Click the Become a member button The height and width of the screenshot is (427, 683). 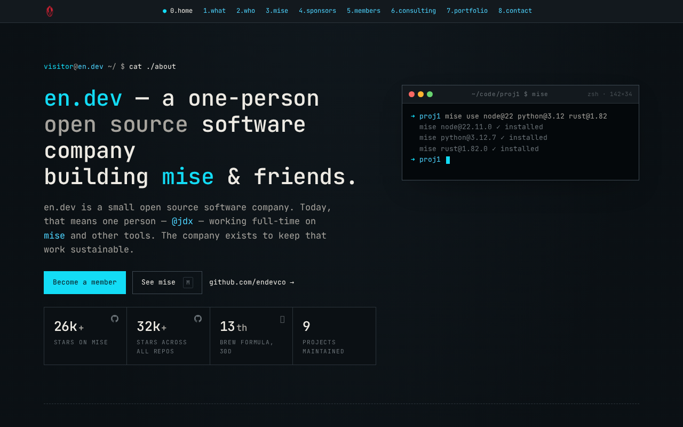click(85, 282)
